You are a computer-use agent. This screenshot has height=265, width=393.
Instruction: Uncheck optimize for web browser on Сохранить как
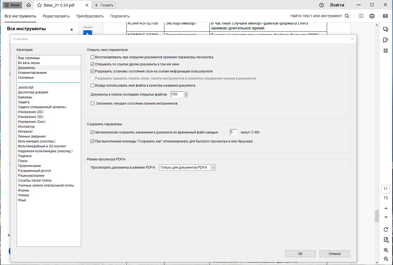click(x=92, y=141)
